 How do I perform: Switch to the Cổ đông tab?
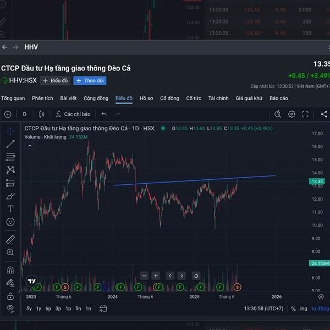click(x=169, y=98)
